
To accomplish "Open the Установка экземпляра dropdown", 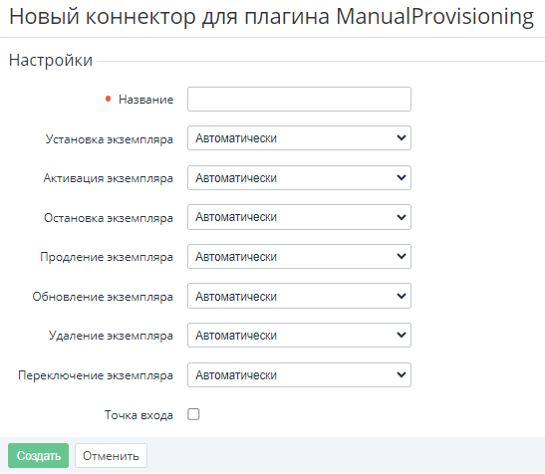I will [x=299, y=138].
